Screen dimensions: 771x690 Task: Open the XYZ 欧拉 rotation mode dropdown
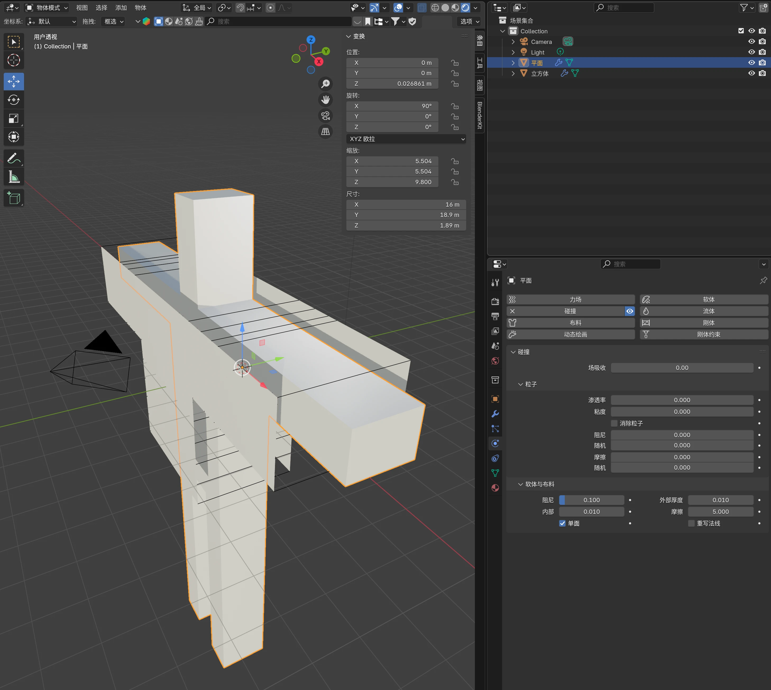[406, 139]
